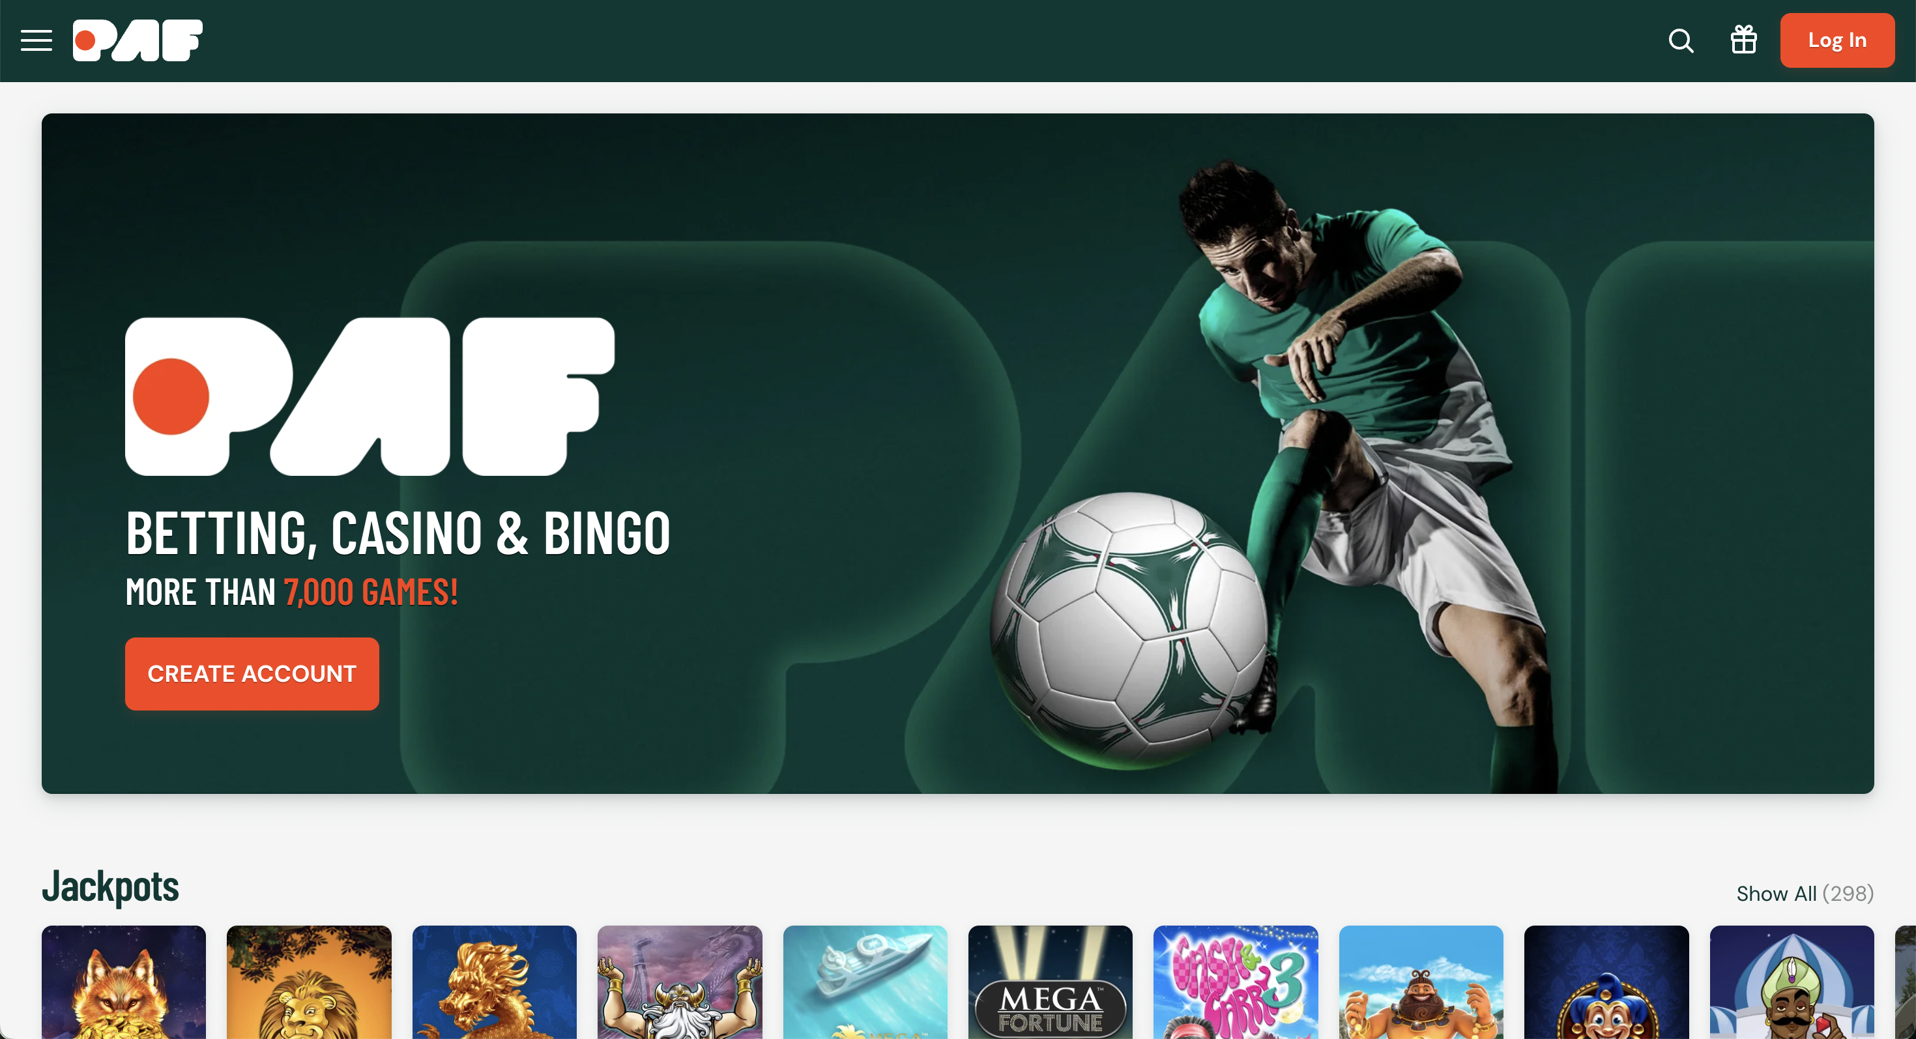1916x1039 pixels.
Task: Click the Jackpots section heading
Action: [x=110, y=886]
